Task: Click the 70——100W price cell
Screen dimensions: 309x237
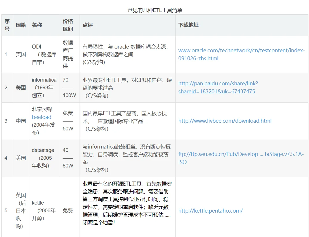Action: point(70,88)
